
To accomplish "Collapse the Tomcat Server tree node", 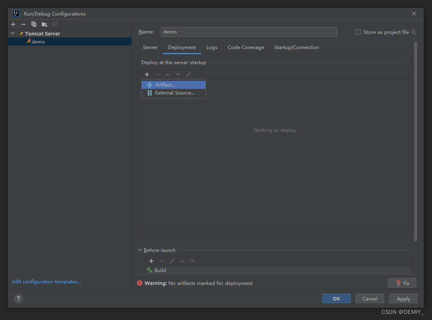I will pos(12,33).
